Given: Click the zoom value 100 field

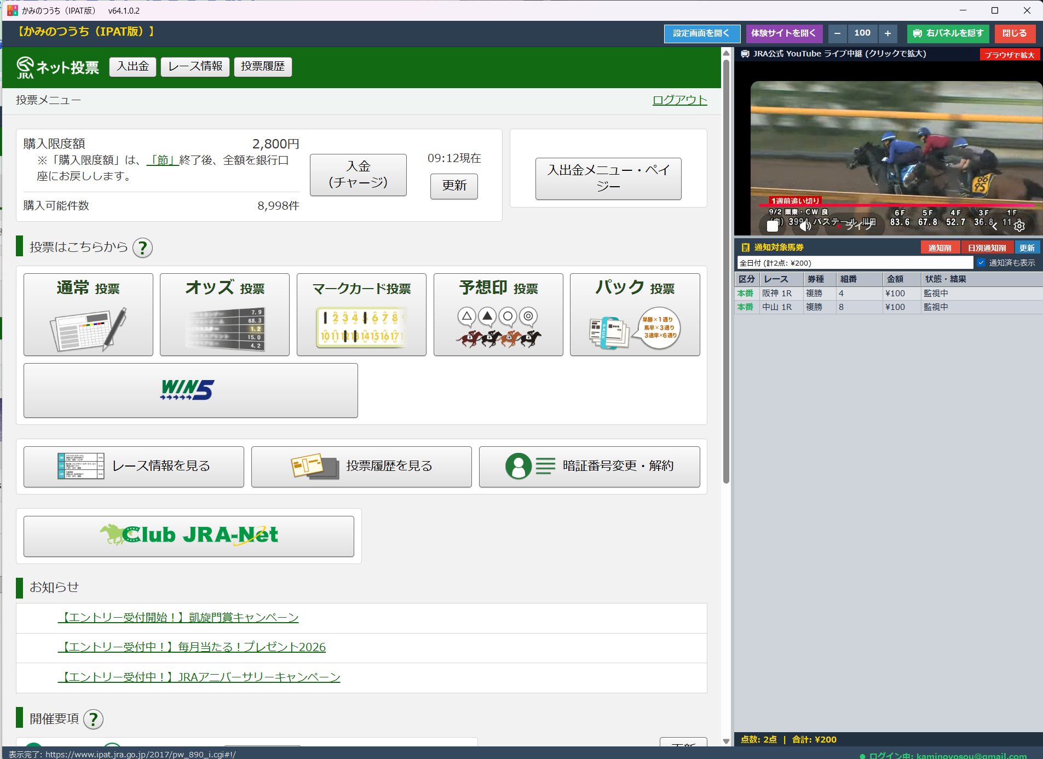Looking at the screenshot, I should pos(862,33).
